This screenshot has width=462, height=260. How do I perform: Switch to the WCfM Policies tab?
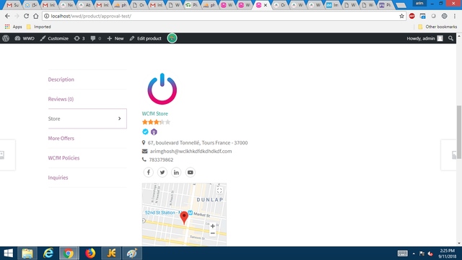(64, 158)
